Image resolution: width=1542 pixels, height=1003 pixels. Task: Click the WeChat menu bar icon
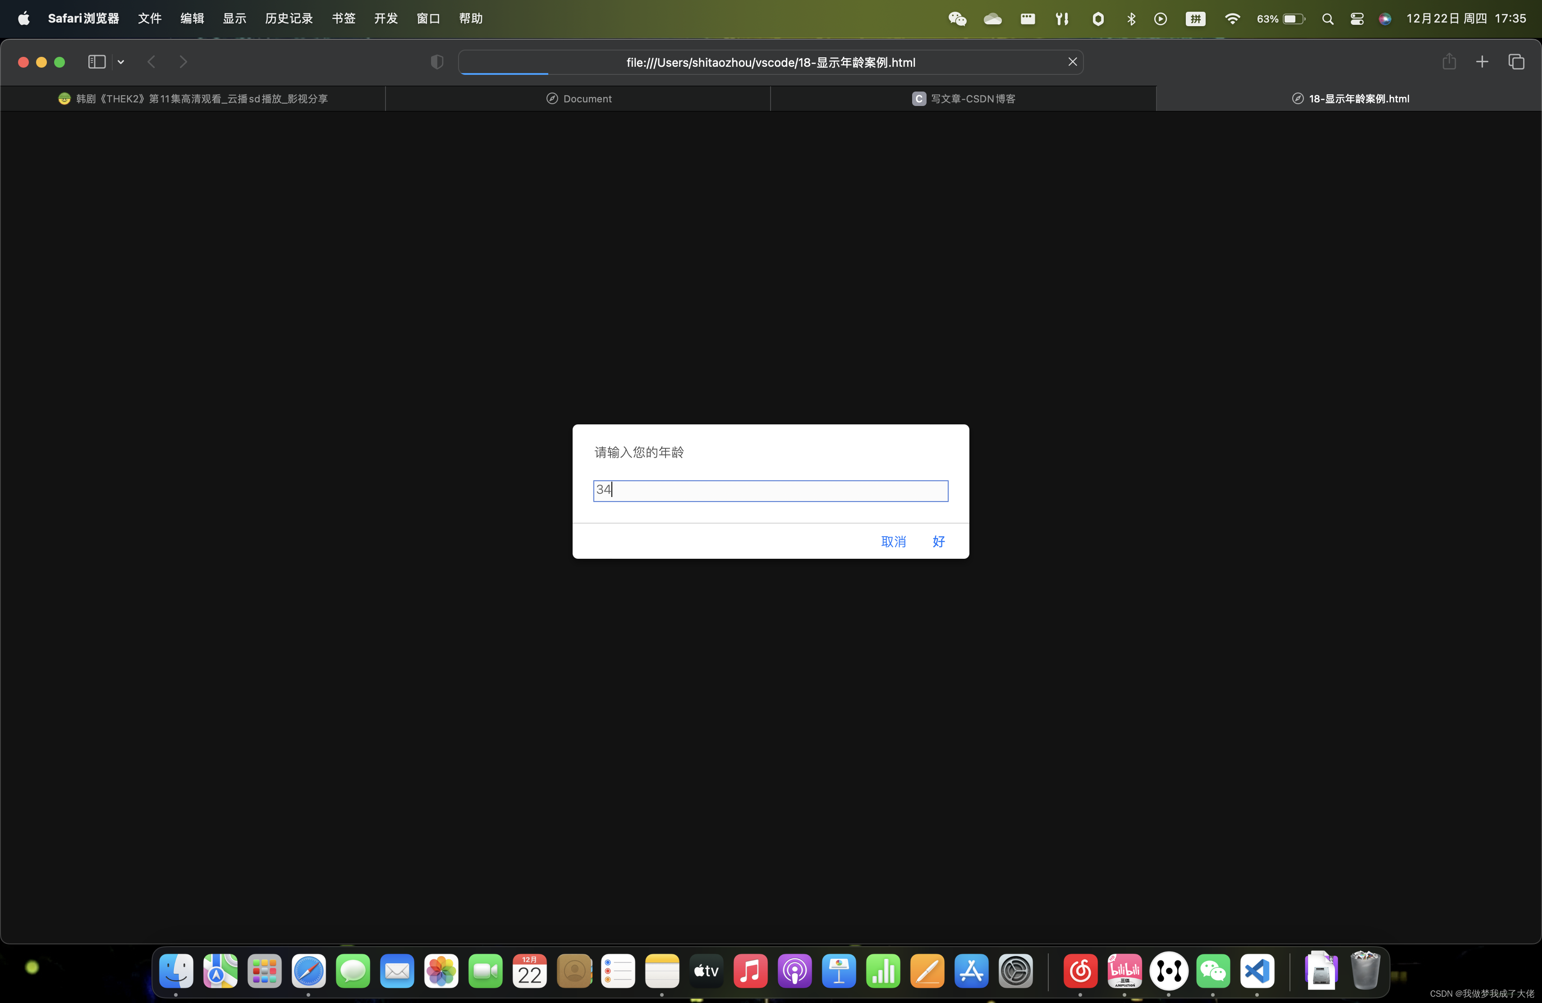tap(958, 19)
